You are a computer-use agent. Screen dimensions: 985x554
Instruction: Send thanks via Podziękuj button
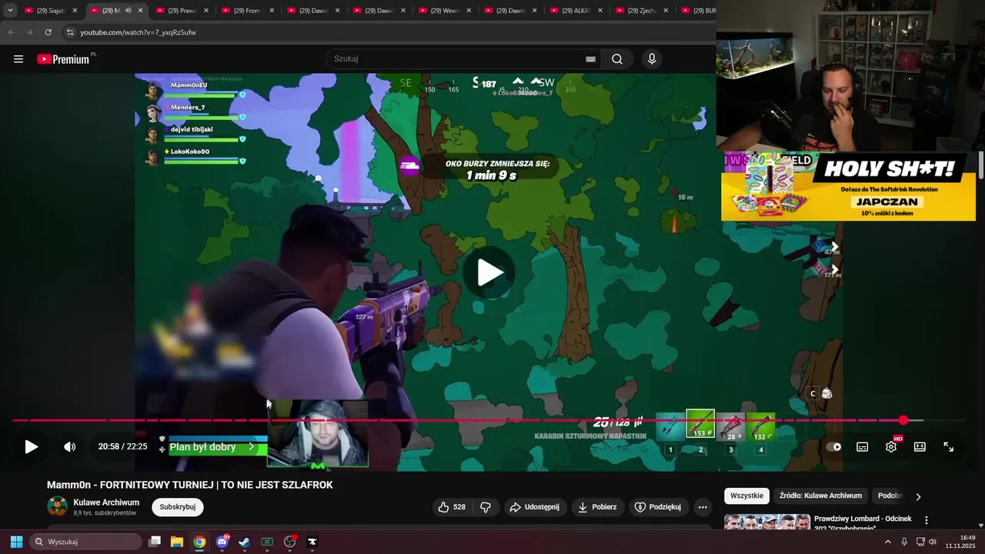coord(659,507)
